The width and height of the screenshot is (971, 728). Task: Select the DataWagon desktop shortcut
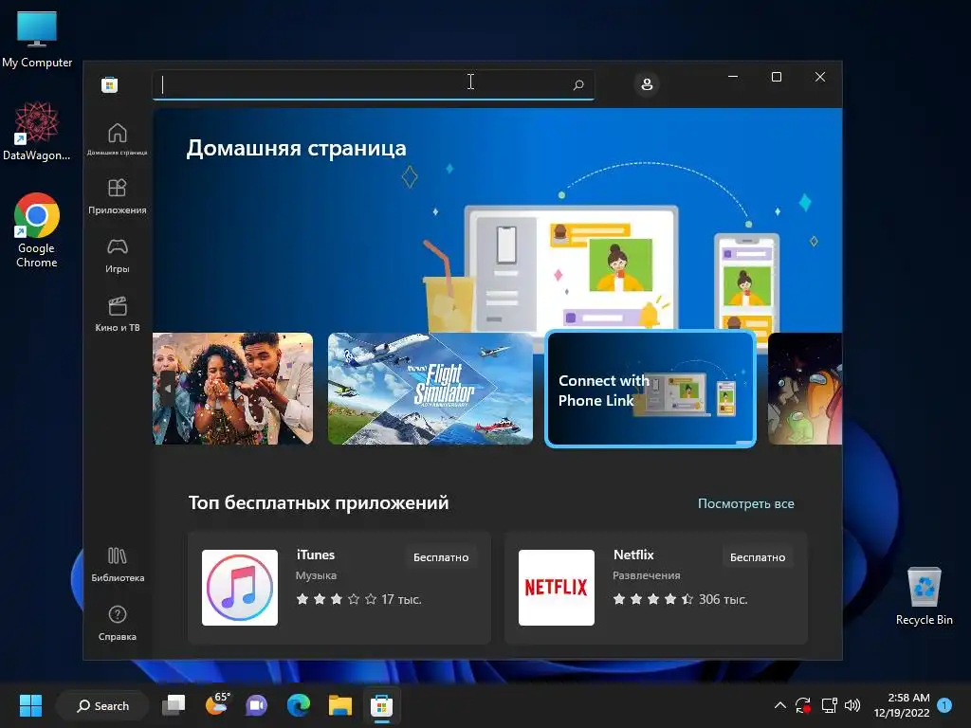pyautogui.click(x=37, y=131)
